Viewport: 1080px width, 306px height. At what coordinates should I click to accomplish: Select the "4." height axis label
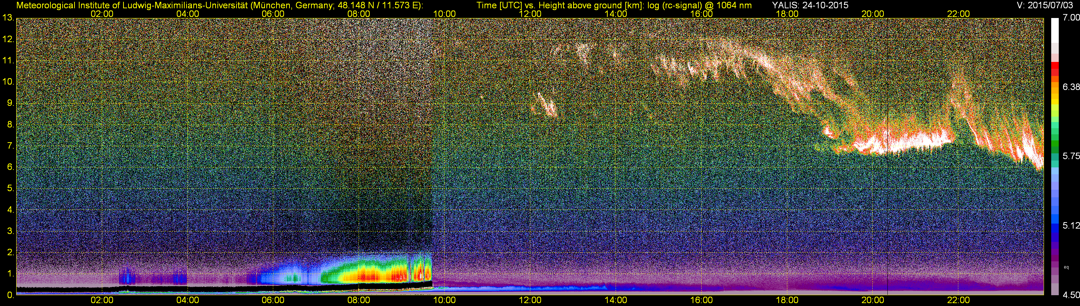(x=10, y=210)
